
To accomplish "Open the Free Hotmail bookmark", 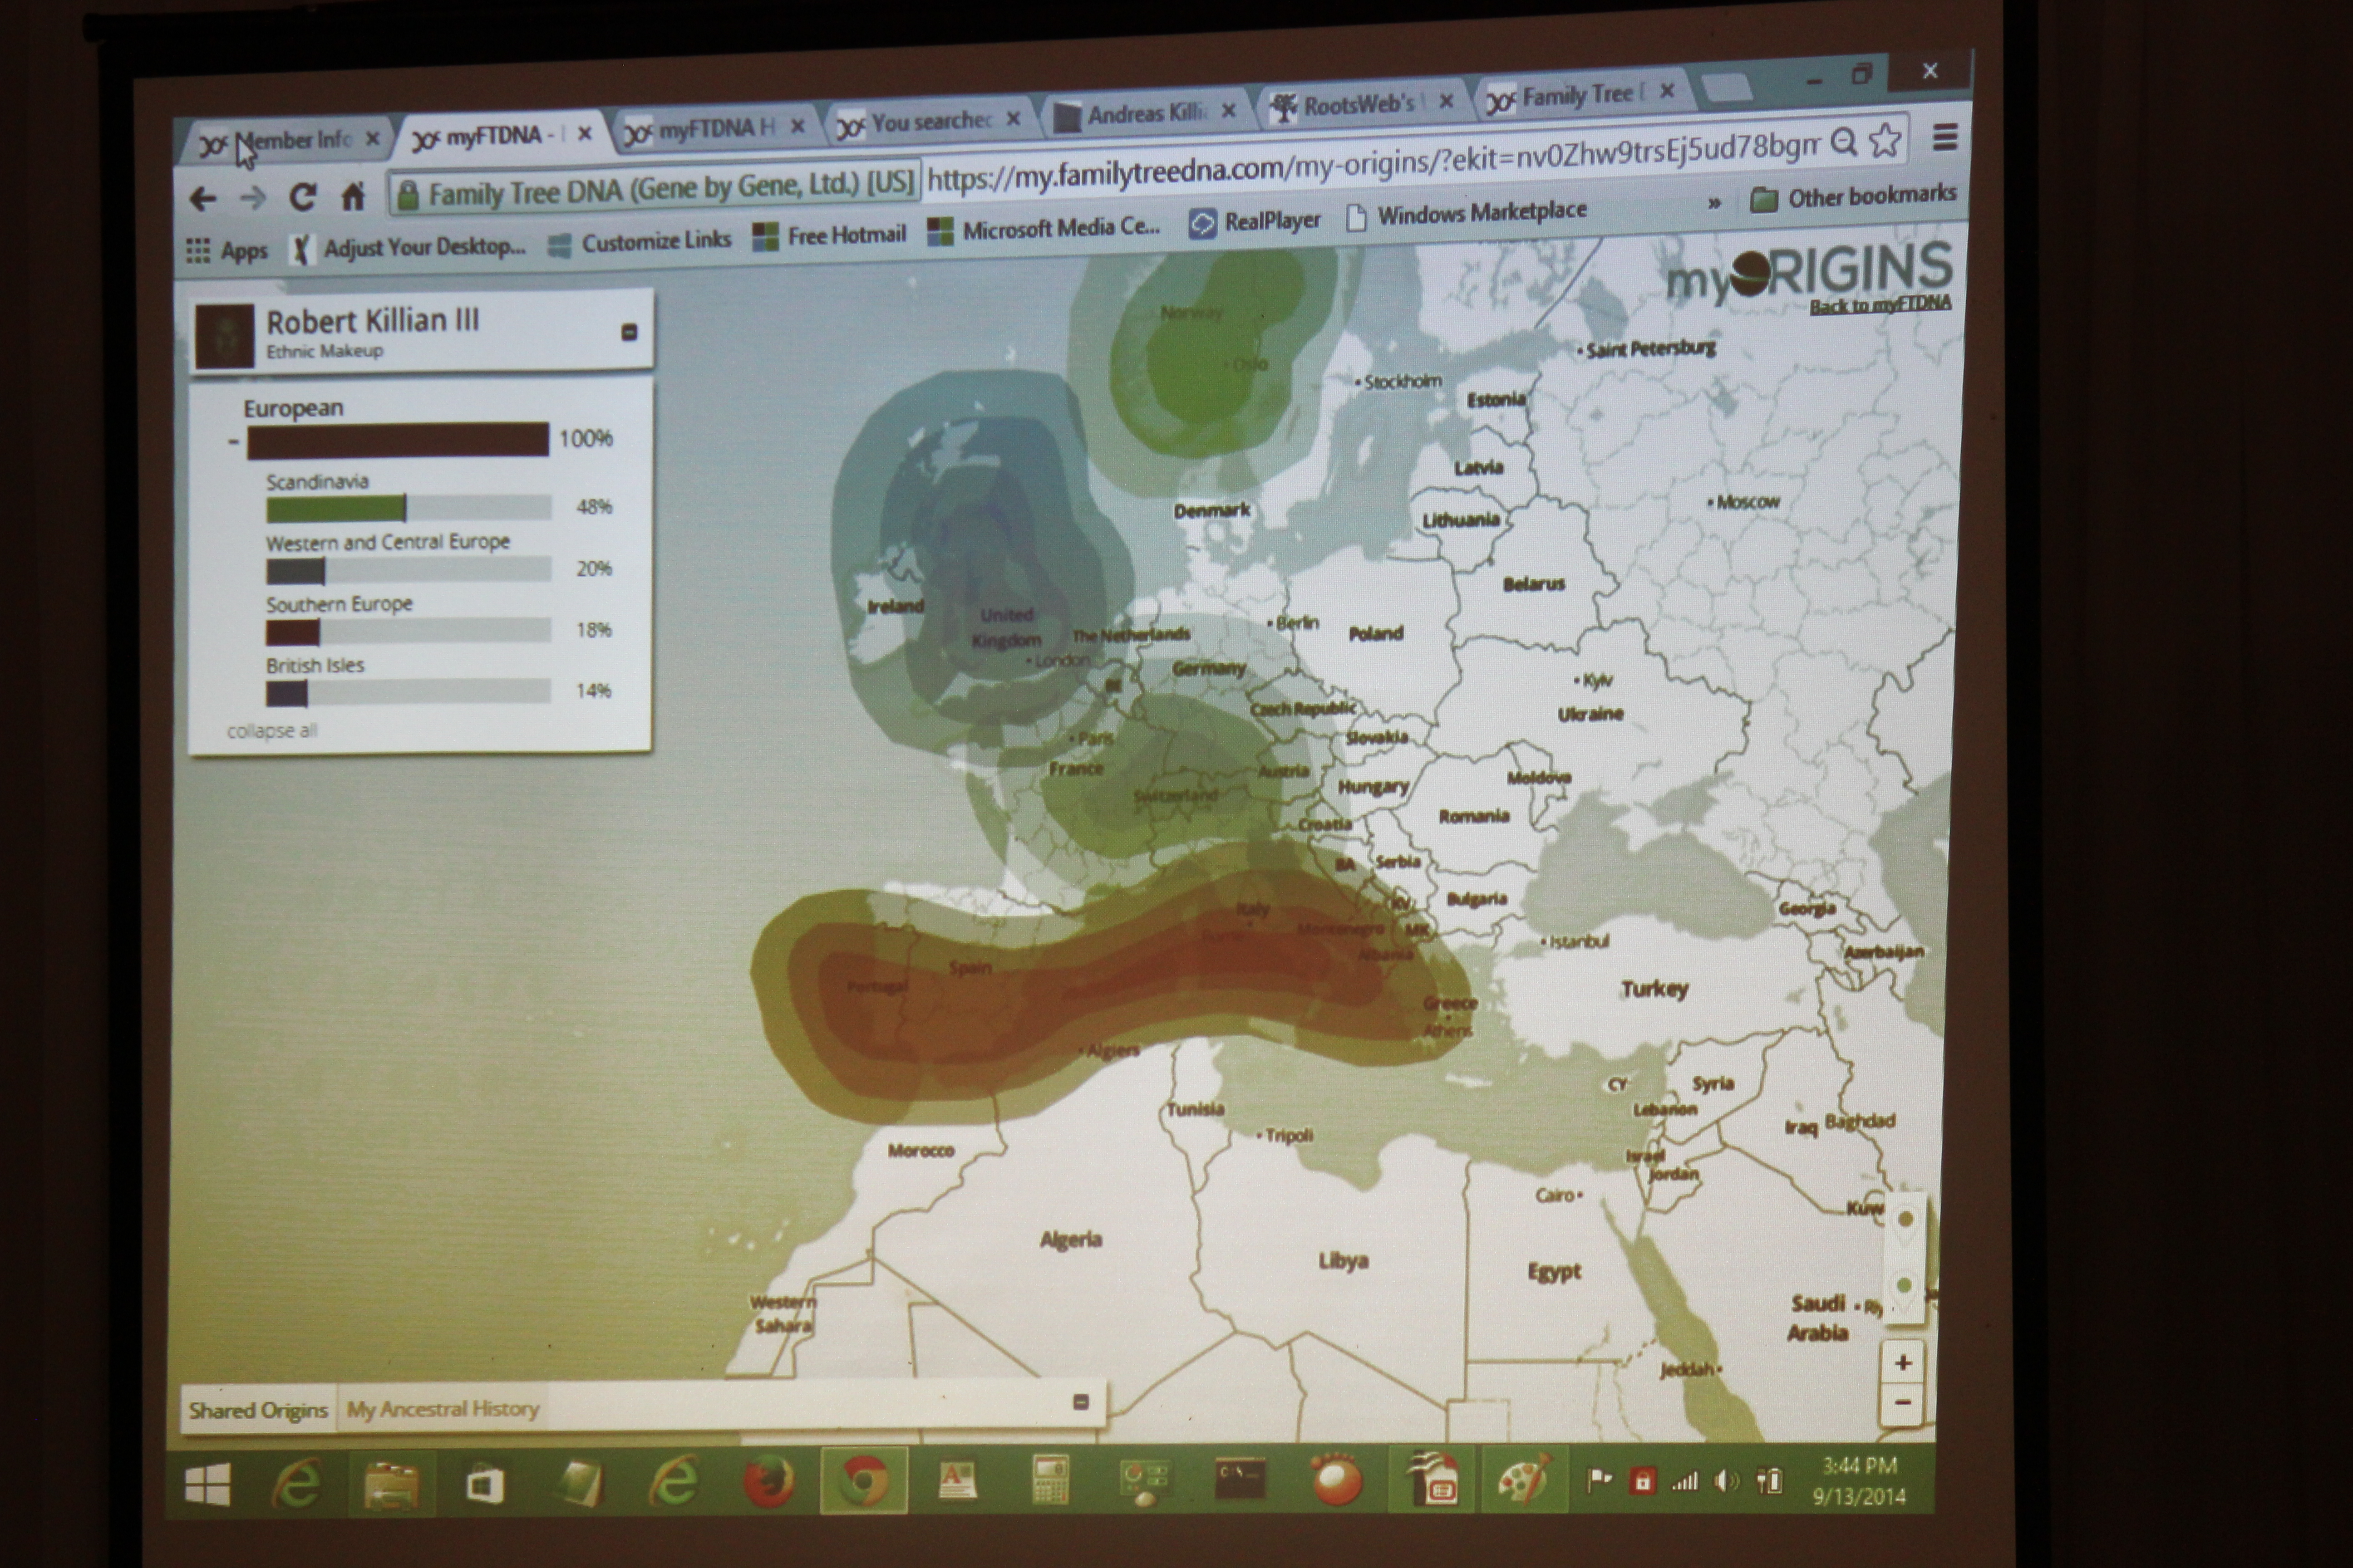I will (829, 236).
